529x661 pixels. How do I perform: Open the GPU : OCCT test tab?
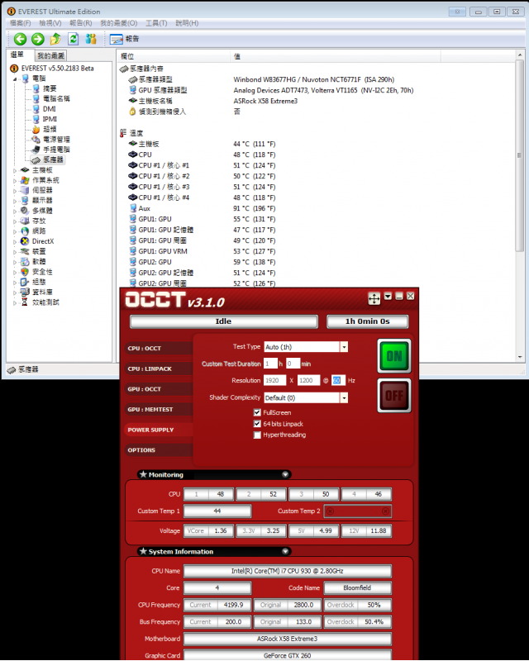[158, 388]
